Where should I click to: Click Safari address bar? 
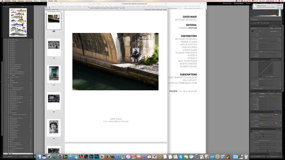pos(134,4)
